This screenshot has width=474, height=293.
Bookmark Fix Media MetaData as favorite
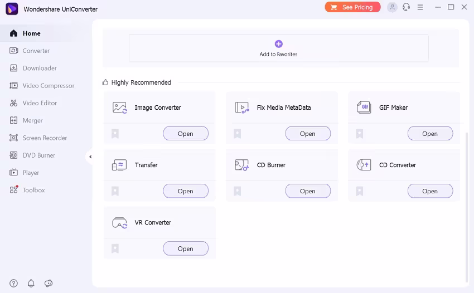click(x=238, y=134)
